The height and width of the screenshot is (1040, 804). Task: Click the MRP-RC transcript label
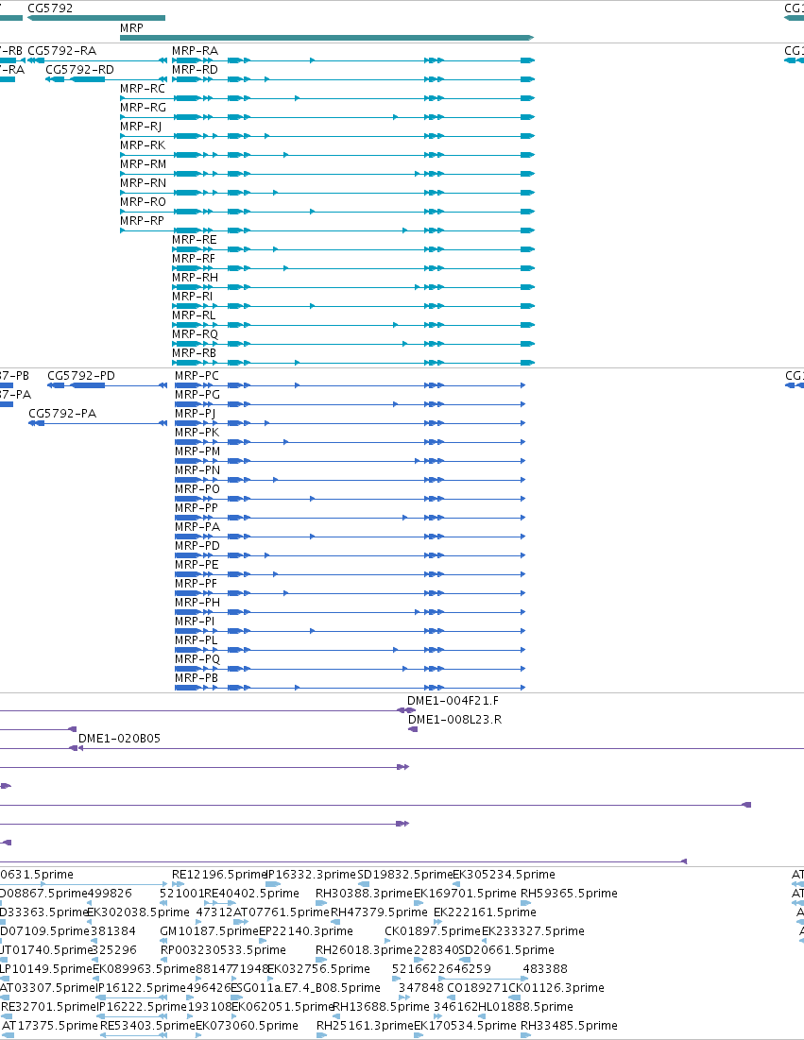click(x=143, y=88)
